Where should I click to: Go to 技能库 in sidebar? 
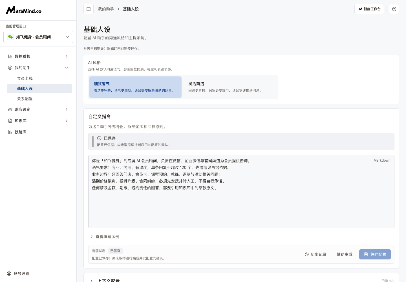[x=38, y=132]
